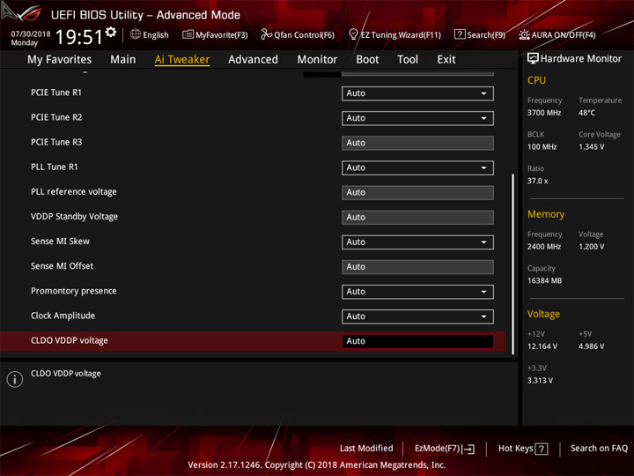This screenshot has height=476, width=634.
Task: Click the CLDO VDDP voltage input field
Action: tap(417, 341)
